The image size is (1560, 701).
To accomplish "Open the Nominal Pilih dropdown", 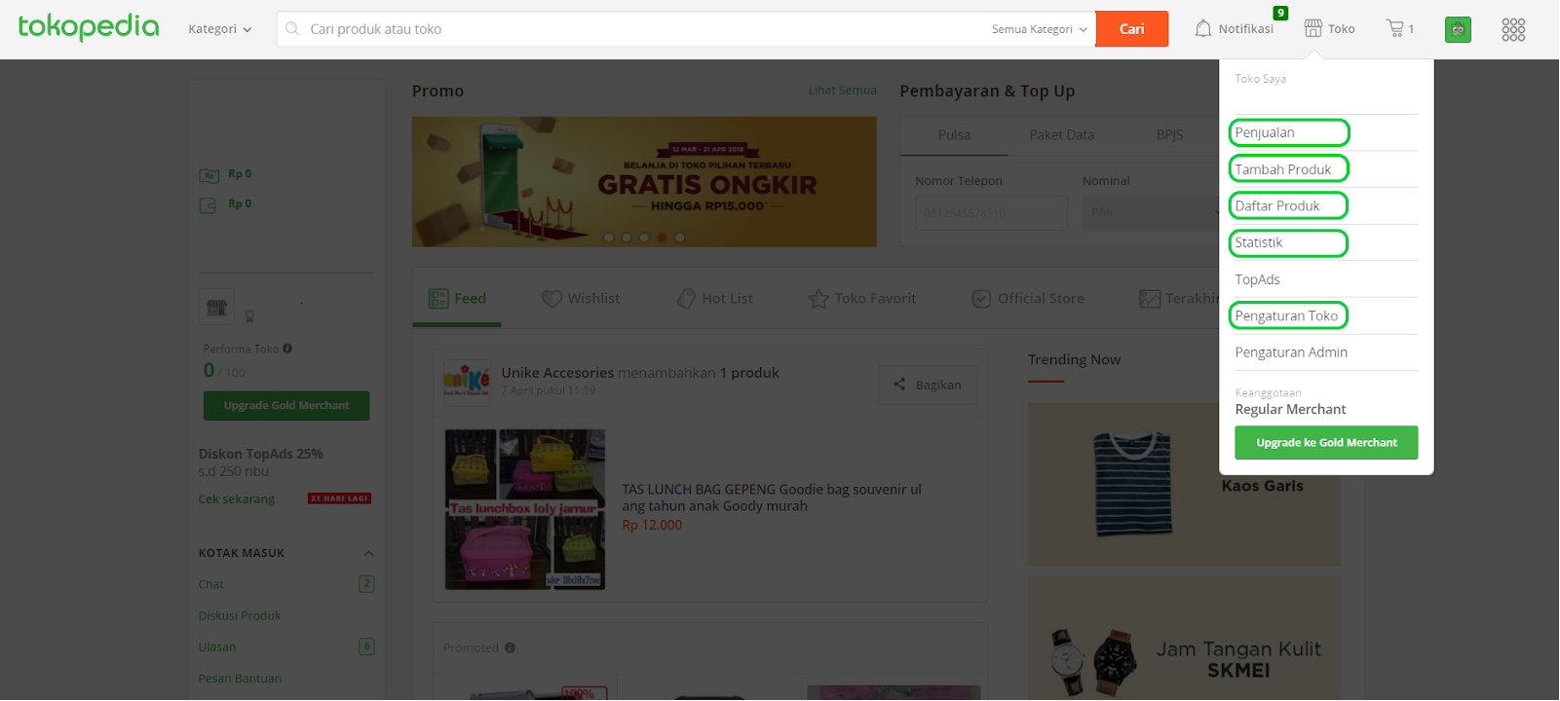I will [1151, 213].
